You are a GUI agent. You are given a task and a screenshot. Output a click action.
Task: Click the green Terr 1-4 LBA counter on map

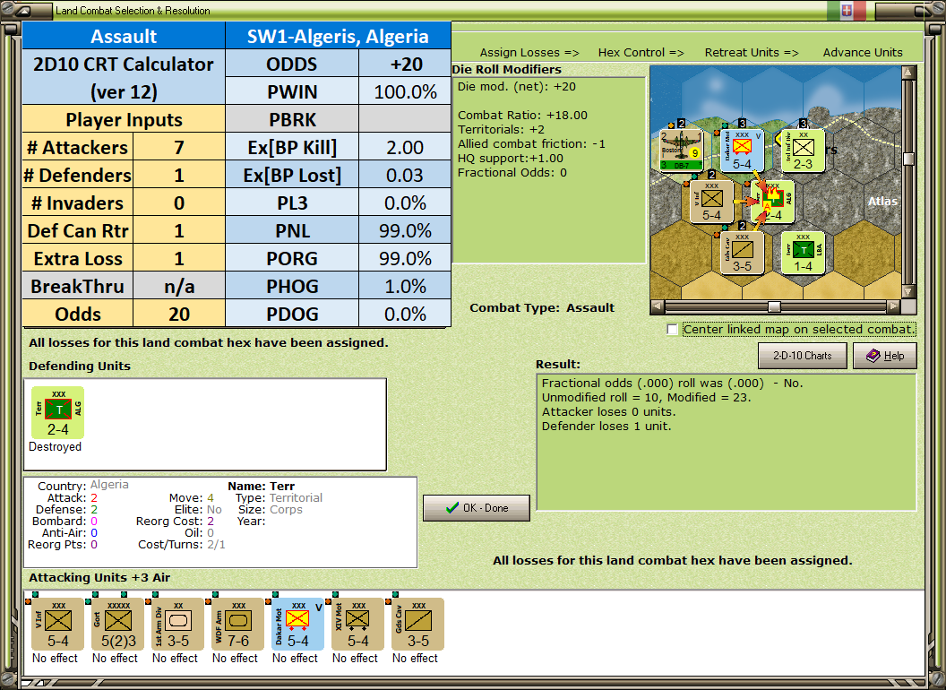tap(803, 253)
